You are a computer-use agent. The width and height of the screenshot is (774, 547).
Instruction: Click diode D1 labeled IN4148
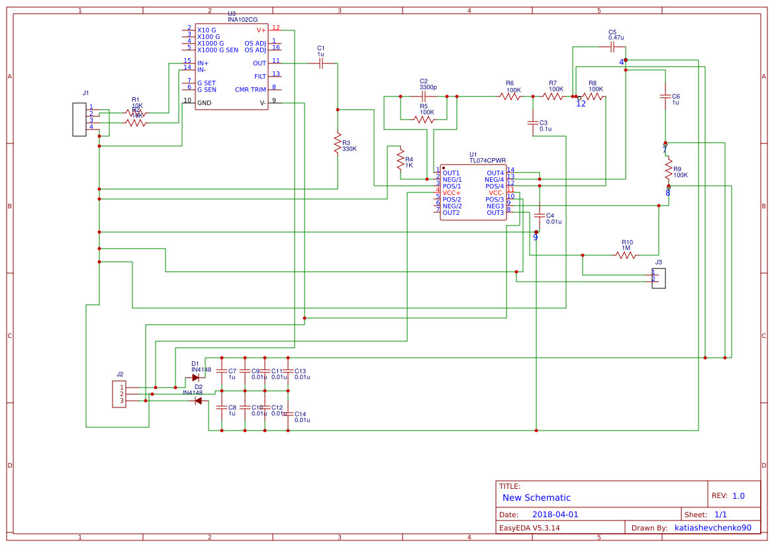point(195,377)
